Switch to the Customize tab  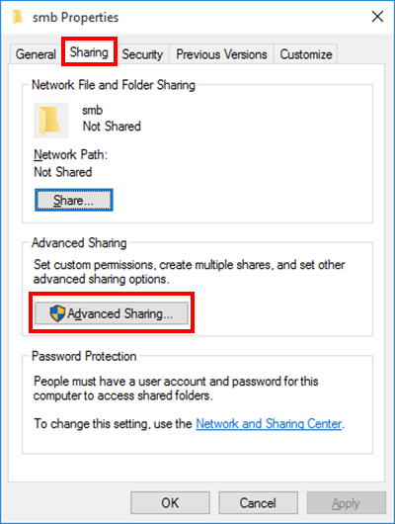coord(306,54)
